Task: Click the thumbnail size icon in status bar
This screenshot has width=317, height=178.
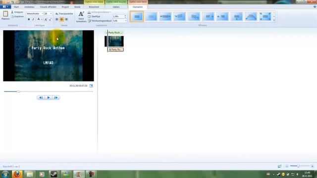Action: point(279,166)
